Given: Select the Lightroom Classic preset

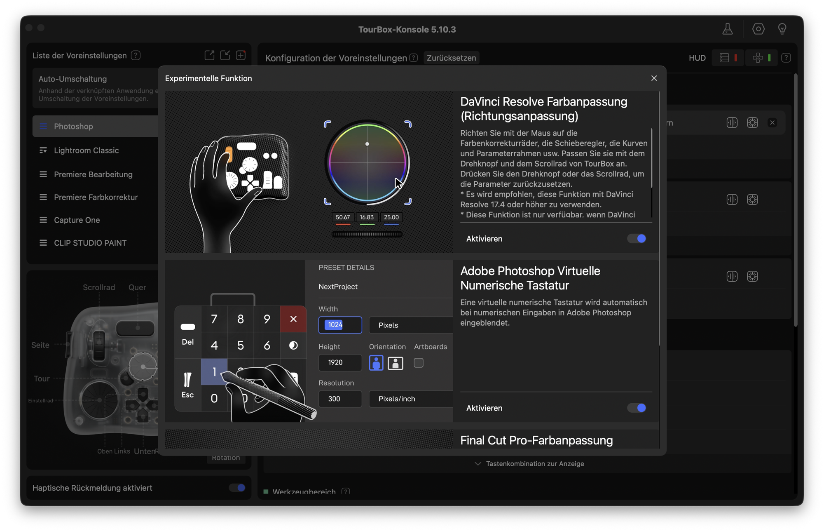Looking at the screenshot, I should pyautogui.click(x=86, y=150).
